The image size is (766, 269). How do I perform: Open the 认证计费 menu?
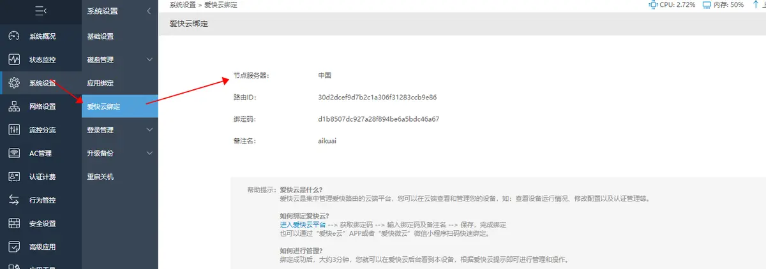point(41,177)
